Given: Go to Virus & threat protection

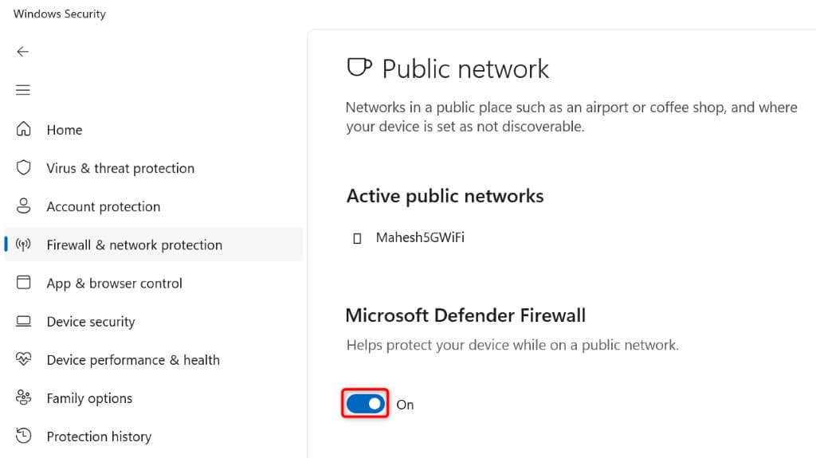Looking at the screenshot, I should (120, 168).
